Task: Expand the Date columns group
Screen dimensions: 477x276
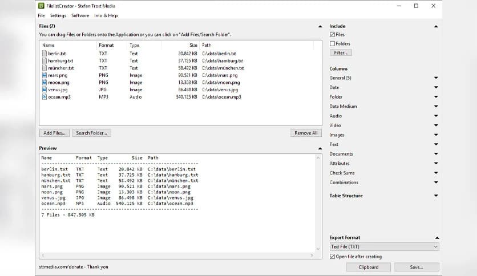Action: coord(436,88)
